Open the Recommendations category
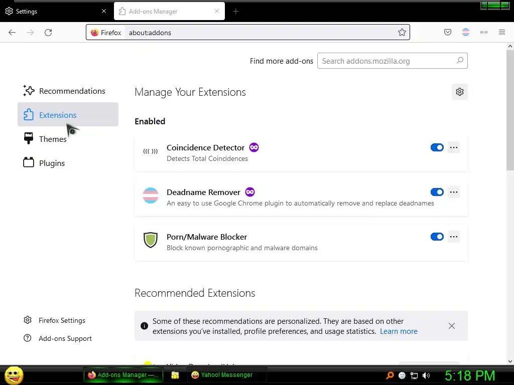Image resolution: width=514 pixels, height=385 pixels. (x=68, y=91)
